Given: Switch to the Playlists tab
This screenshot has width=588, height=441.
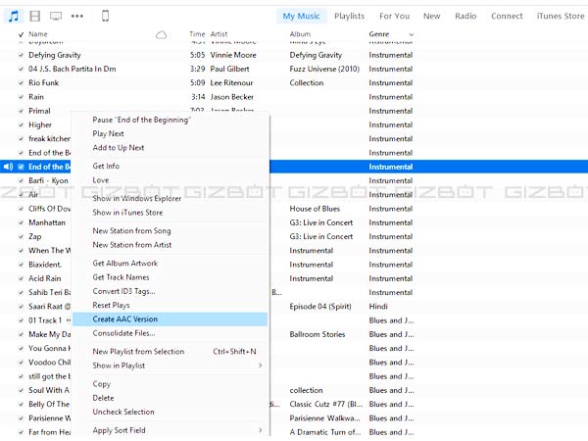Looking at the screenshot, I should pos(349,16).
